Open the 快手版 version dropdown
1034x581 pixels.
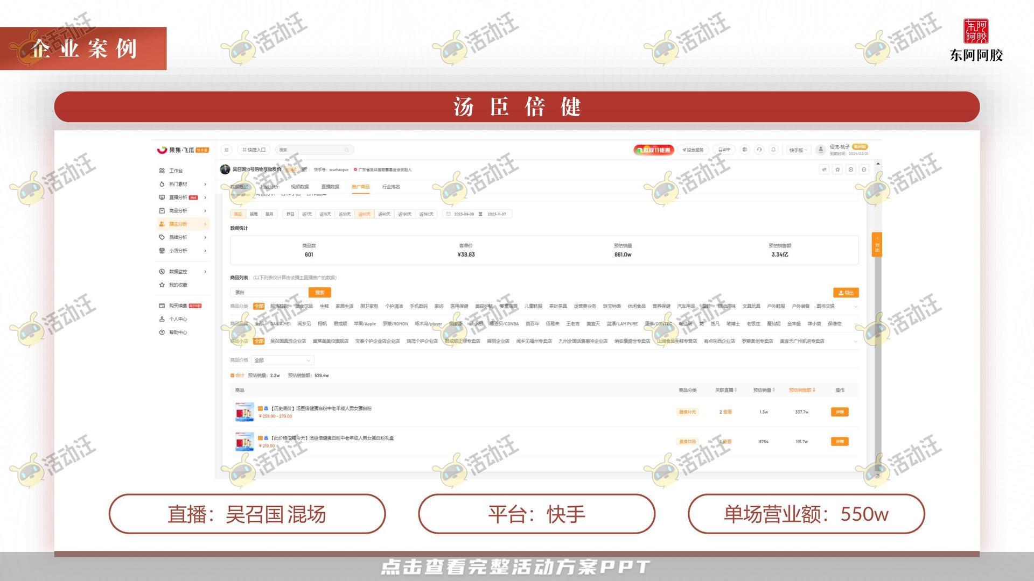point(798,150)
